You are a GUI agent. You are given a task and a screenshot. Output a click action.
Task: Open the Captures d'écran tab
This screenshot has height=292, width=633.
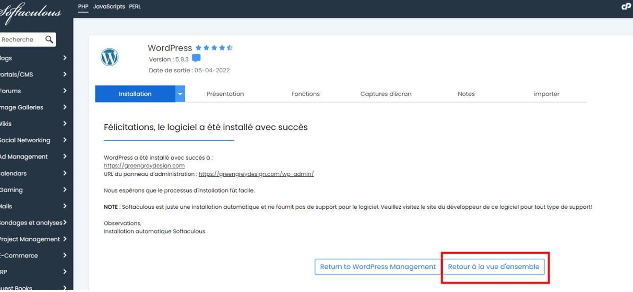click(x=386, y=94)
